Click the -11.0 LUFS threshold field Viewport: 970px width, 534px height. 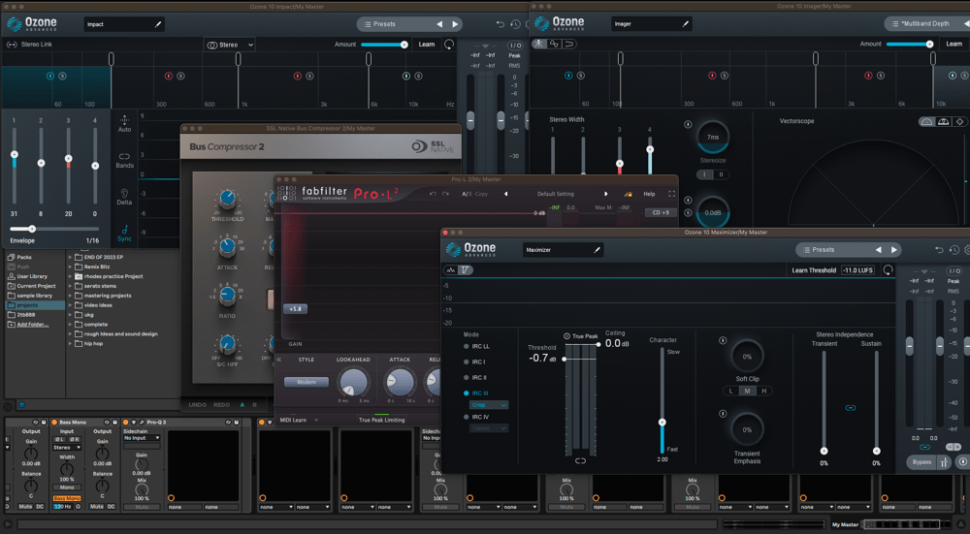click(x=857, y=270)
